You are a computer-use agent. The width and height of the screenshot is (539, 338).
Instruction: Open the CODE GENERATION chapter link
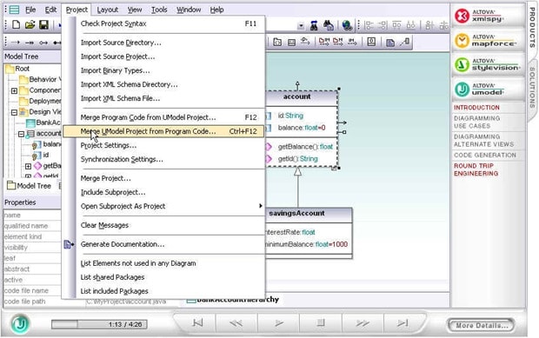(x=485, y=155)
